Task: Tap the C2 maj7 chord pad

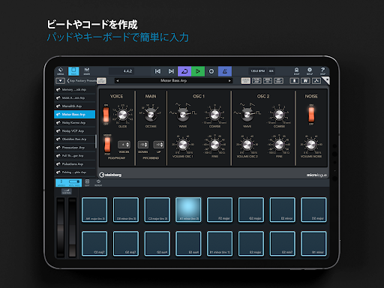Action: click(94, 244)
